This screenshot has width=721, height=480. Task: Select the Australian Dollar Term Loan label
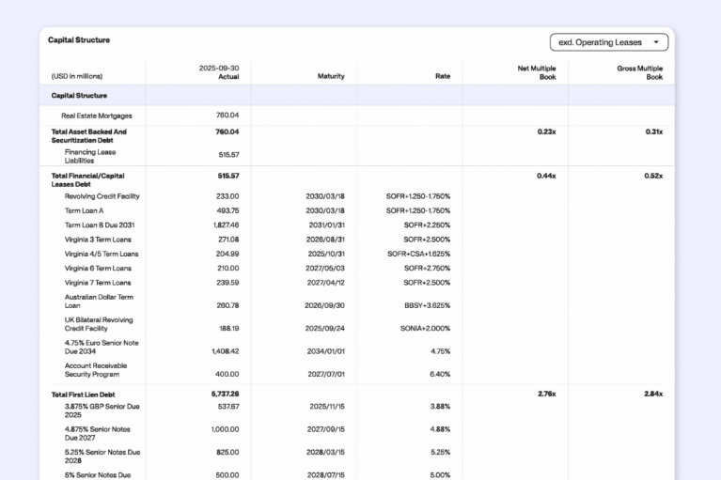pyautogui.click(x=99, y=302)
